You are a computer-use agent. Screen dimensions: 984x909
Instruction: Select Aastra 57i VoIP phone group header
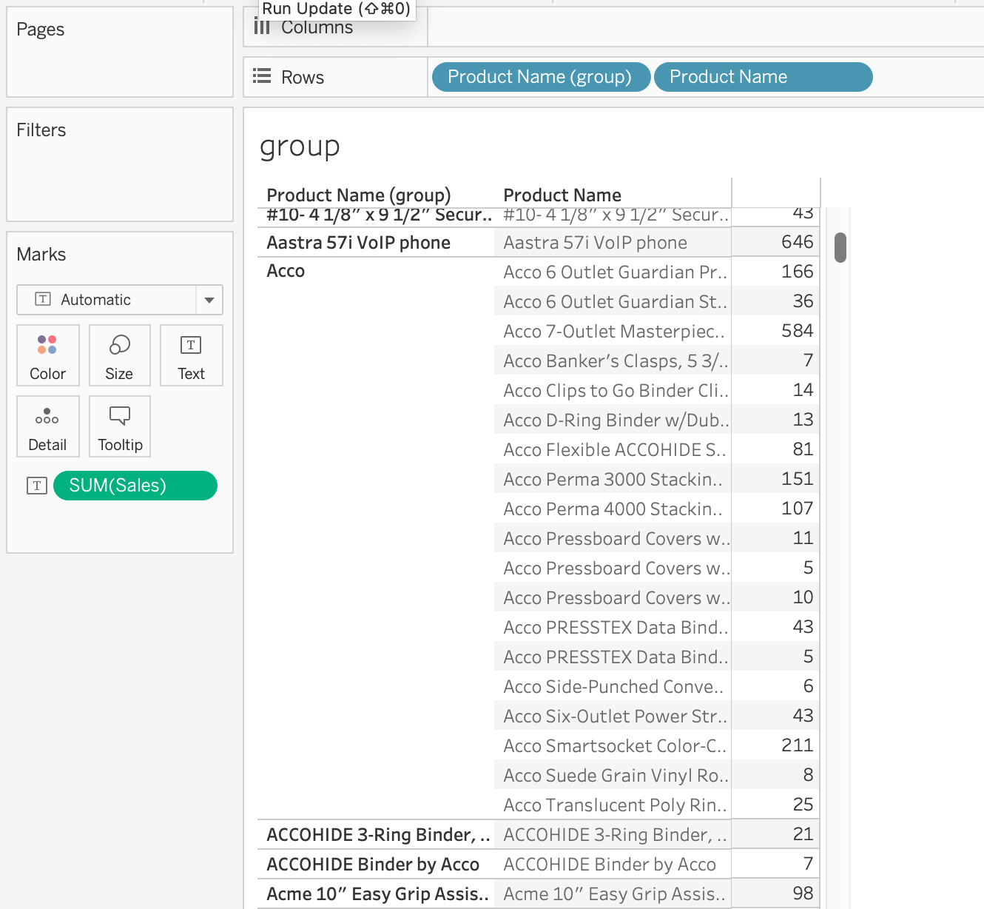point(359,243)
